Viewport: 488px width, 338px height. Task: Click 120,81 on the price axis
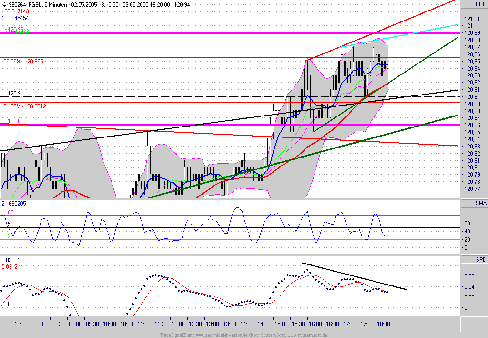472,161
